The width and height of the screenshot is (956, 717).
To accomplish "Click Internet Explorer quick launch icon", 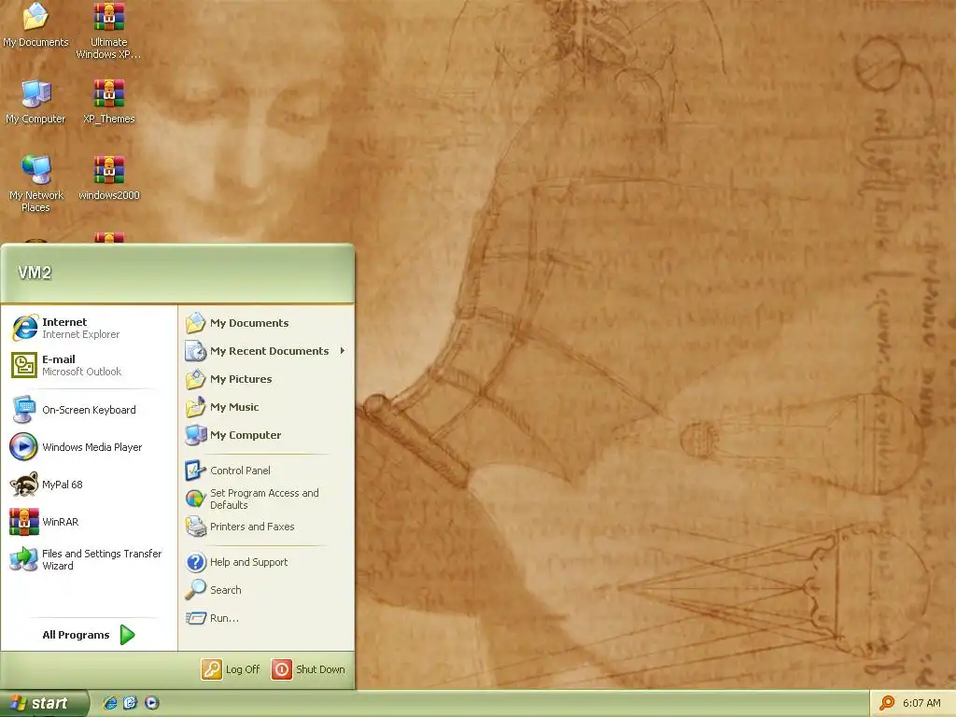I will 110,703.
